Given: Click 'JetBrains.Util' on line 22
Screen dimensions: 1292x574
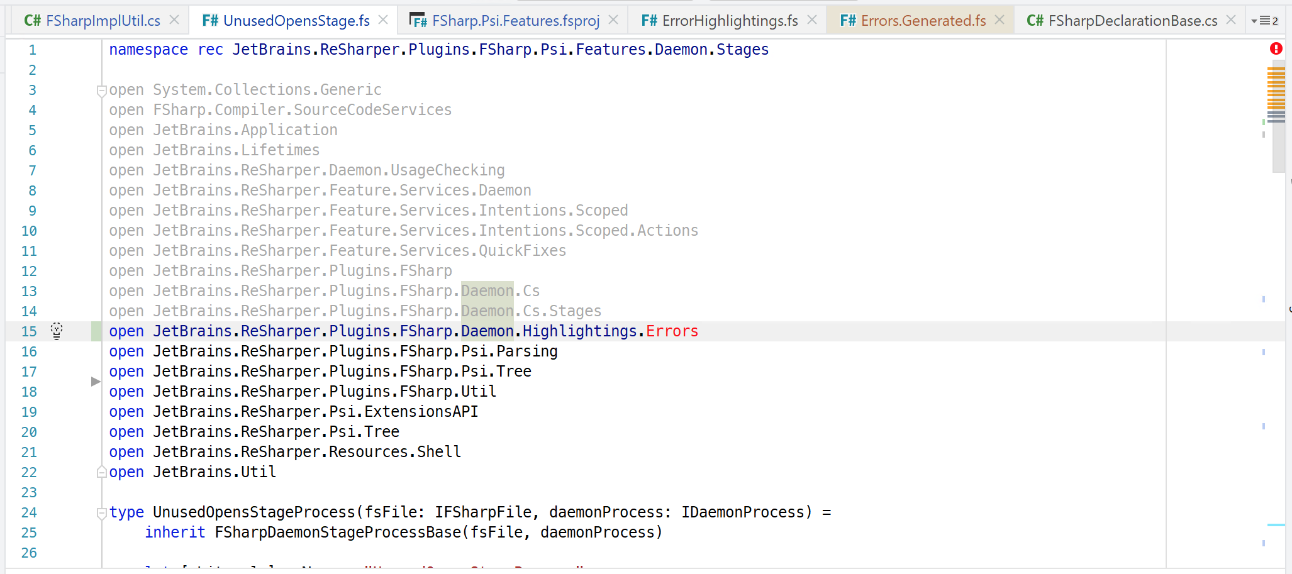Looking at the screenshot, I should tap(214, 472).
